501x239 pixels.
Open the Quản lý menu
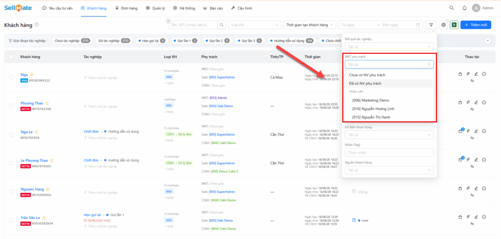coord(155,8)
